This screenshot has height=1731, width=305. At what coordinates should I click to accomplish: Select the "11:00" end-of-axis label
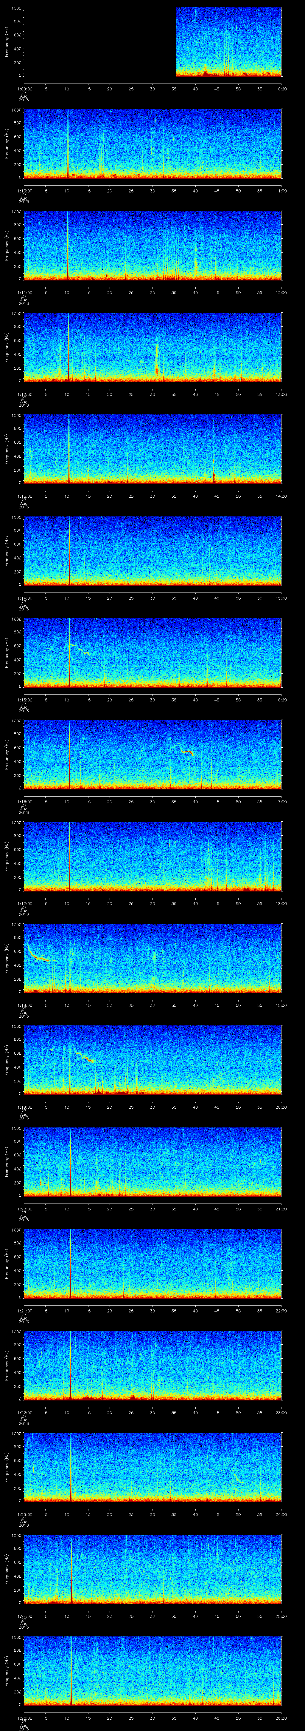click(281, 191)
